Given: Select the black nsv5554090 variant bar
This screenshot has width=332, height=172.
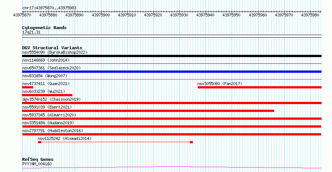Looking at the screenshot, I should (x=172, y=56).
